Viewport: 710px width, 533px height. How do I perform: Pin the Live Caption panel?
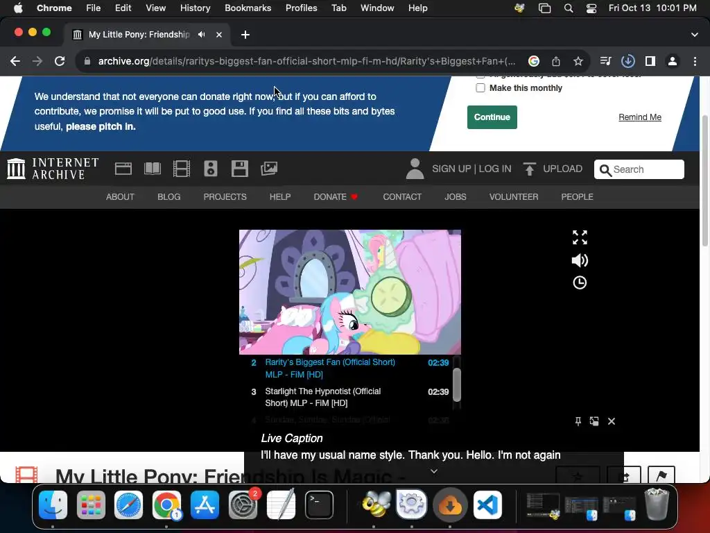(x=578, y=421)
